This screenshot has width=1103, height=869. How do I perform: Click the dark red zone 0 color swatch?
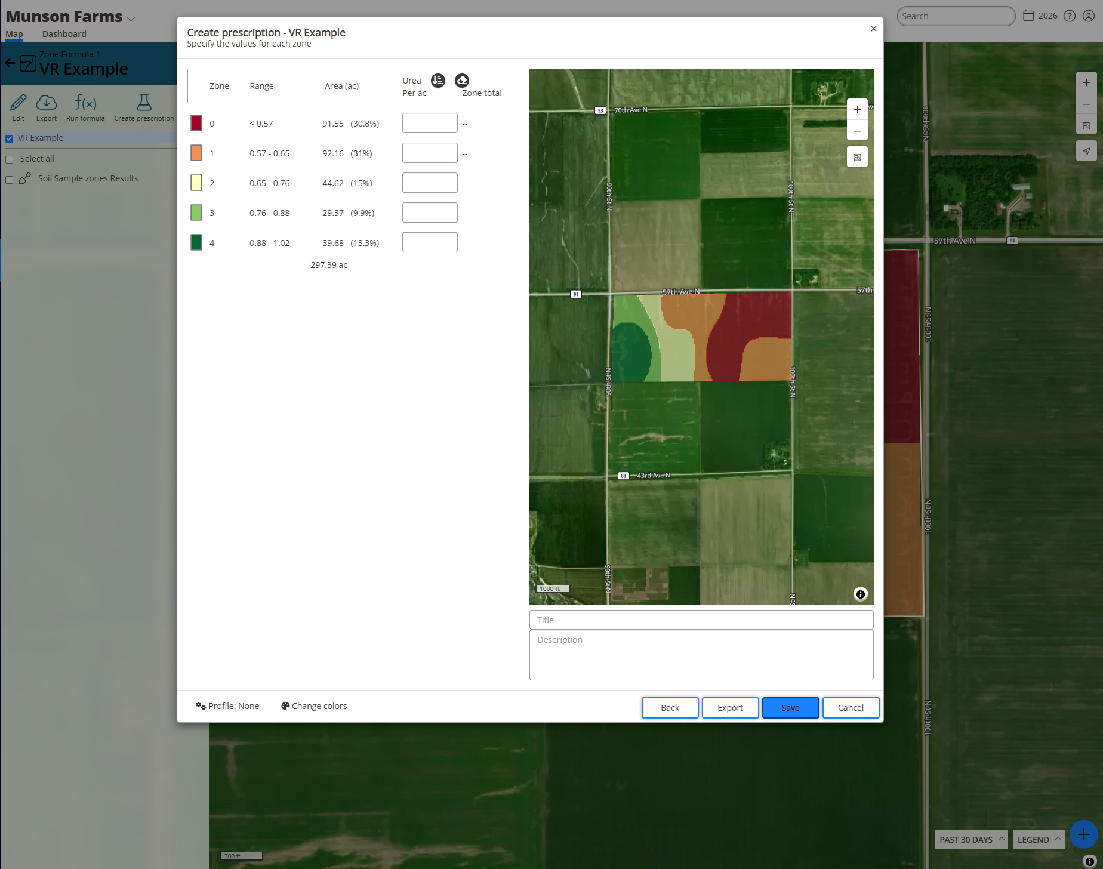196,123
